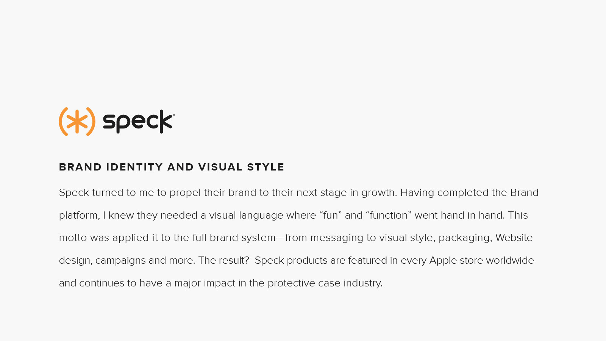Screen dimensions: 606x341
Task: Click the text The result? in paragraph
Action: coord(224,260)
